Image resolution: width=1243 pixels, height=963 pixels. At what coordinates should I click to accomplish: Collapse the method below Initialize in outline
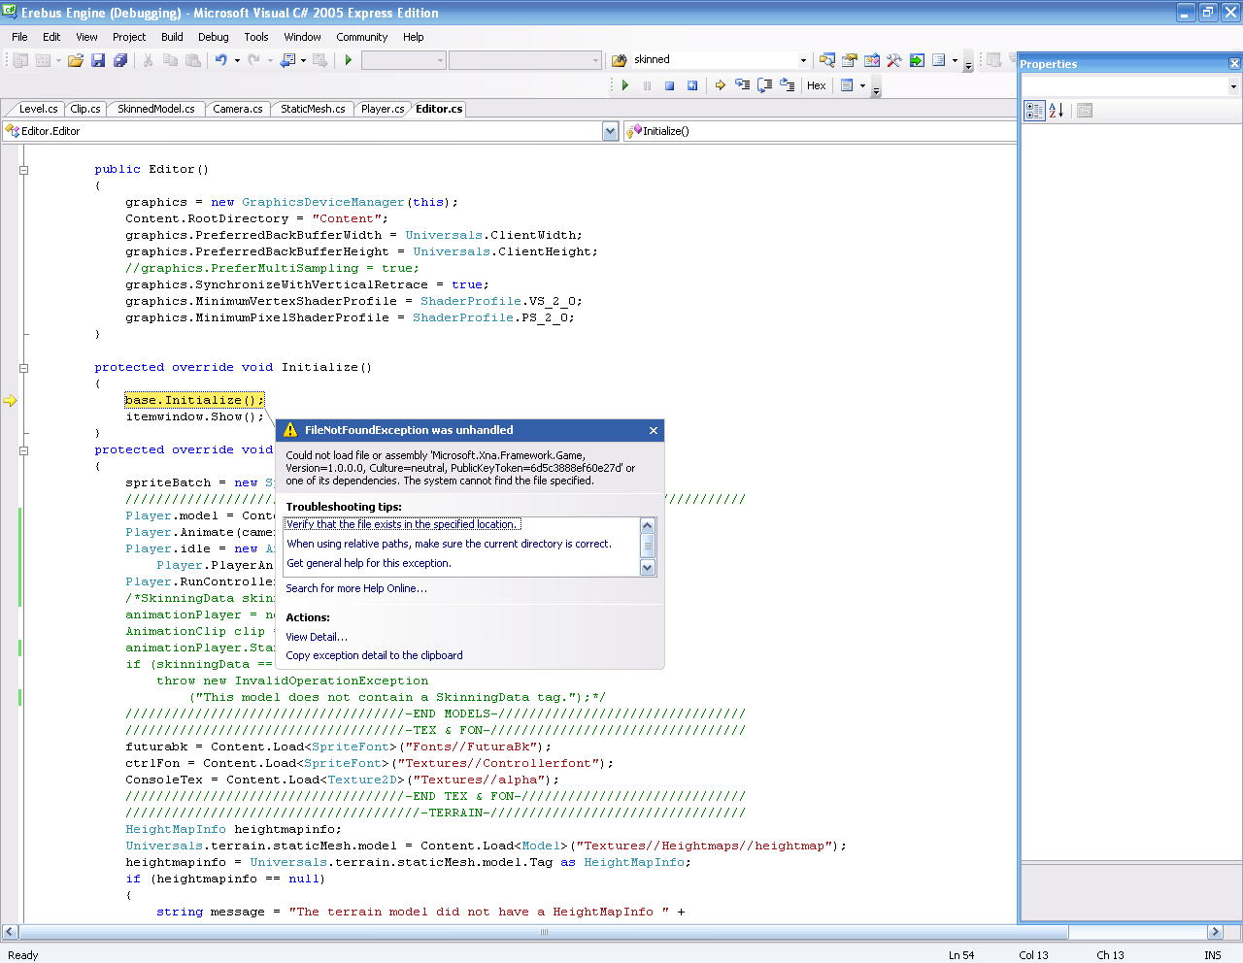[x=24, y=450]
